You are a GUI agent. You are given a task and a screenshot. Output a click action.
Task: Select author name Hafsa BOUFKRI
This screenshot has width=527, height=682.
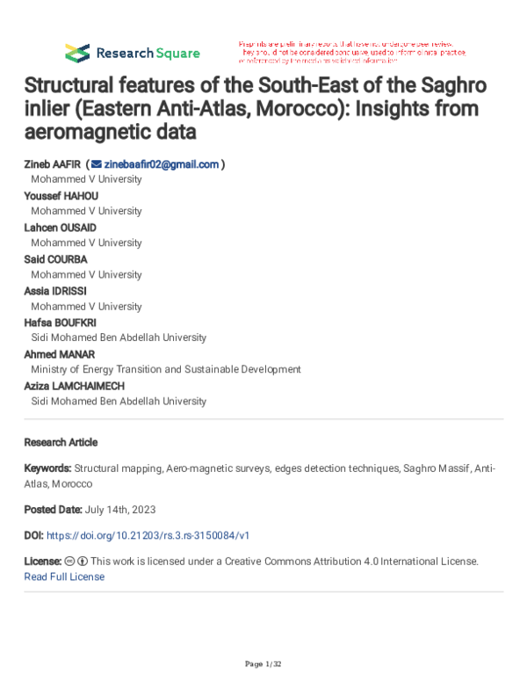click(61, 323)
